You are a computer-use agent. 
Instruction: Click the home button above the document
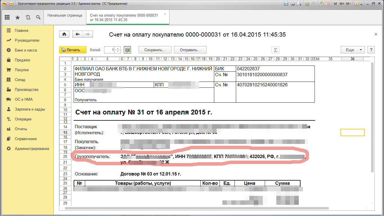[x=64, y=34]
